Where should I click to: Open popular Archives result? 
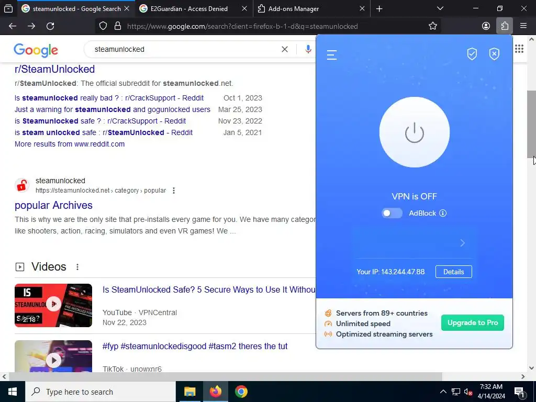pos(53,205)
